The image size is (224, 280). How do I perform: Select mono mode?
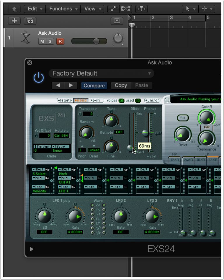tap(81, 100)
